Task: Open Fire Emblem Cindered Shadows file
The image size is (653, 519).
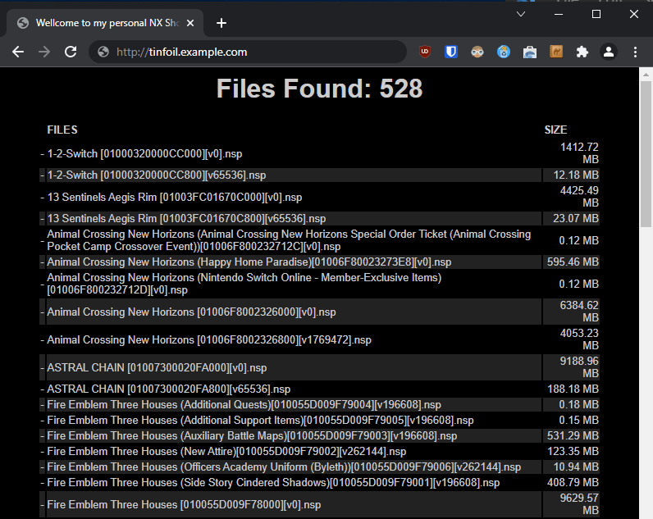Action: click(x=273, y=482)
